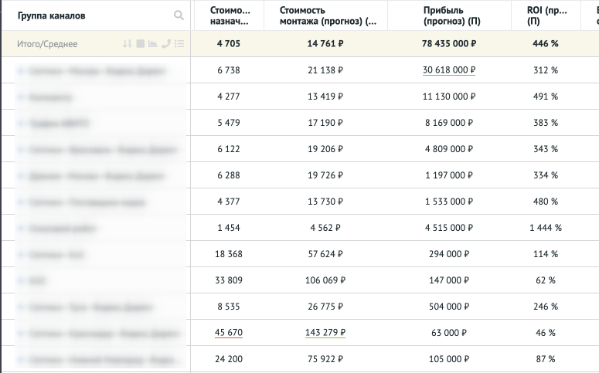Select the Итого/Среднее totals row label
Viewport: 599px width, 373px height.
(x=47, y=44)
